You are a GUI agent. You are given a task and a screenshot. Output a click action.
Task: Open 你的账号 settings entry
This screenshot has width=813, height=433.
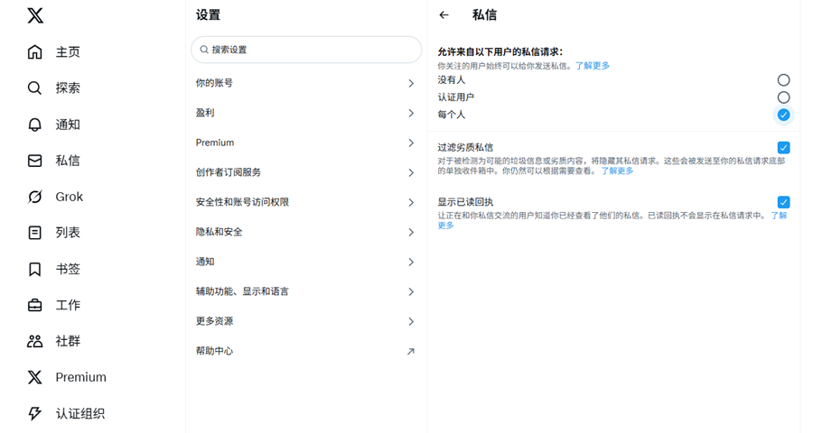[306, 83]
